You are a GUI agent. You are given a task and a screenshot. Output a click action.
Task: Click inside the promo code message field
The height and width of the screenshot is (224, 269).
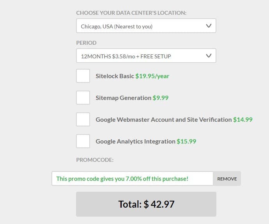[133, 178]
